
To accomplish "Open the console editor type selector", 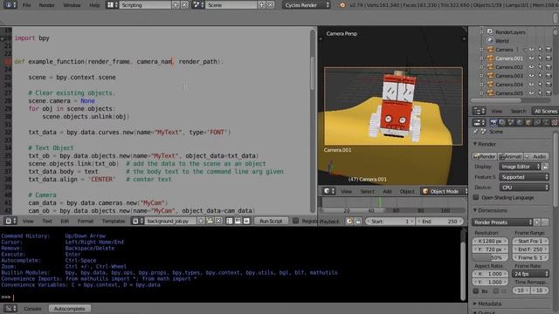I will [x=10, y=309].
